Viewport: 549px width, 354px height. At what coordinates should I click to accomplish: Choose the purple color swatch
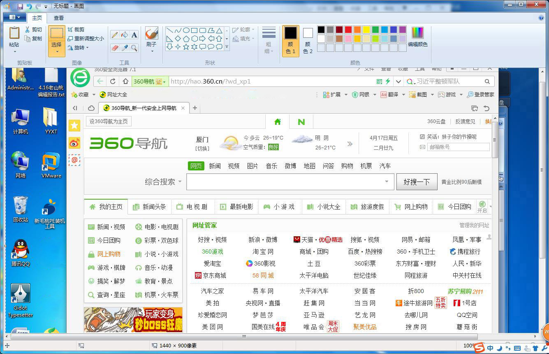(x=403, y=30)
